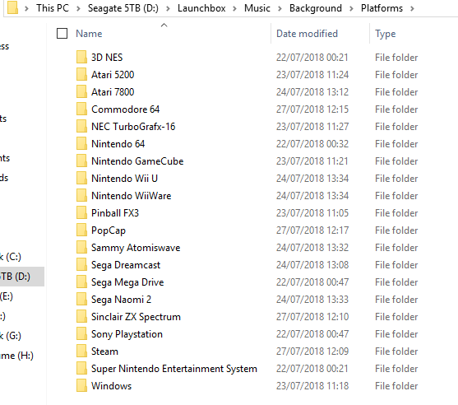Click the address bar folder icon
This screenshot has height=405, width=458.
coord(12,7)
